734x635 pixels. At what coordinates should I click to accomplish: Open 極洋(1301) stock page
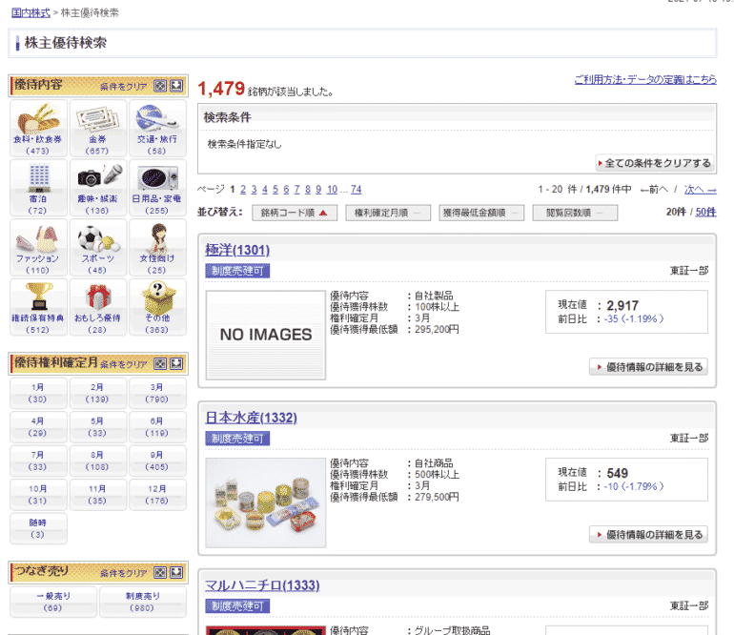[x=237, y=250]
